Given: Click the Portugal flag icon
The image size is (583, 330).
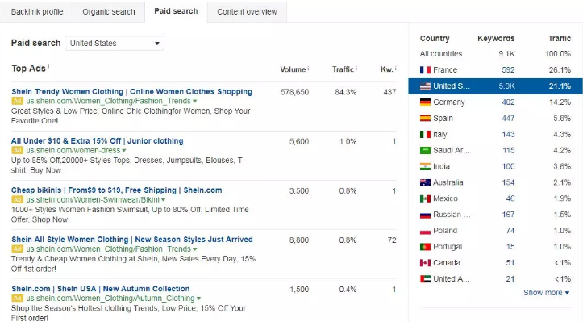Looking at the screenshot, I should [x=425, y=247].
